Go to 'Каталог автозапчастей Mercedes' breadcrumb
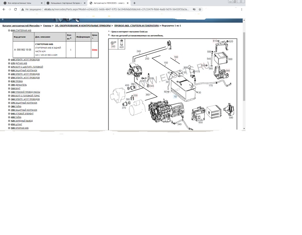Screen dimensions: 302x235 pyautogui.click(x=21, y=25)
